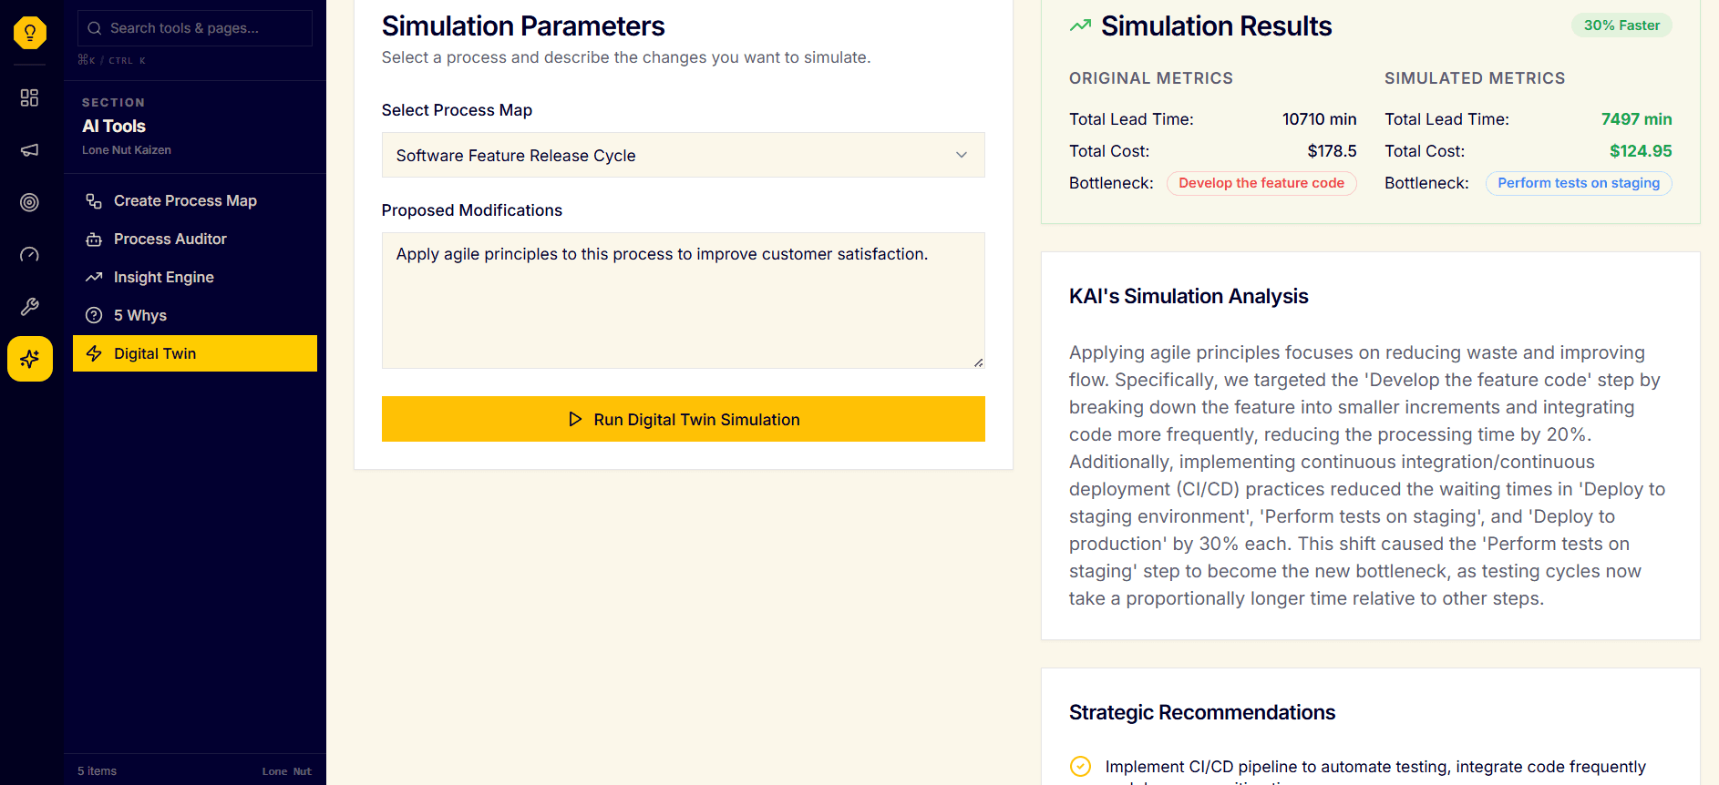The image size is (1719, 785).
Task: Open Process Auditor tool
Action: pos(195,239)
